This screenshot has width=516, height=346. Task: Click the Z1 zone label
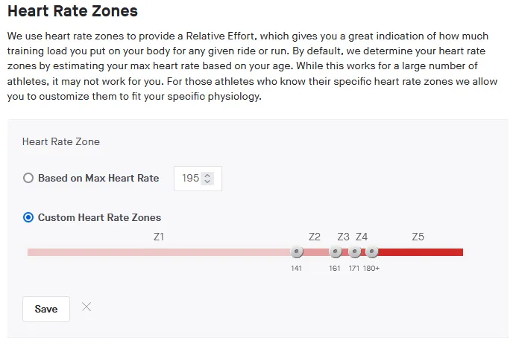click(159, 237)
